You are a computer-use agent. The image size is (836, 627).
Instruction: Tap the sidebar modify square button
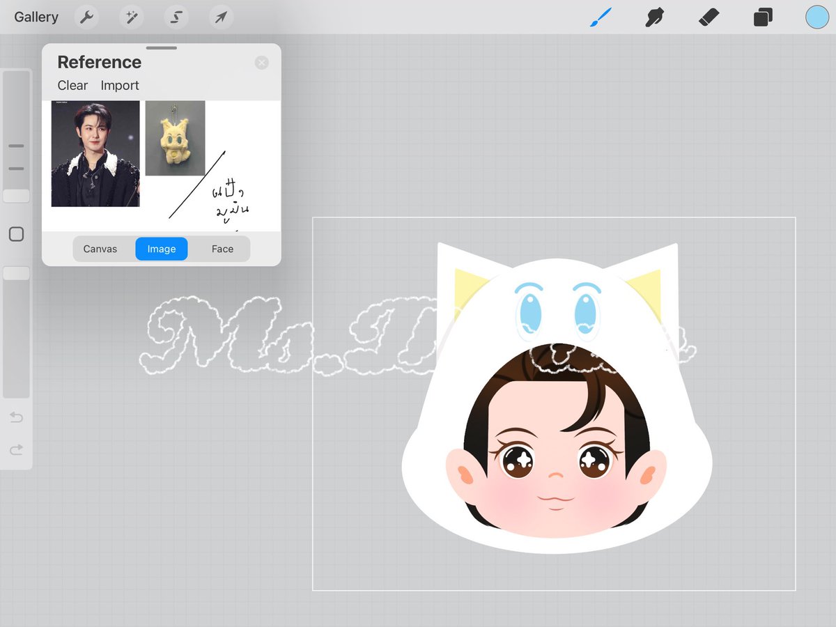16,234
